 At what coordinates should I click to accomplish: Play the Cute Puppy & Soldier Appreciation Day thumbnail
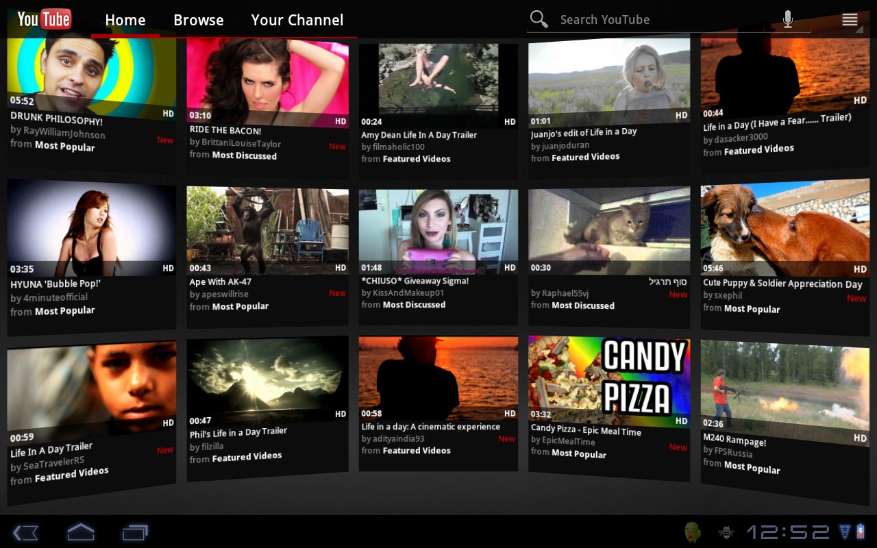pos(785,228)
